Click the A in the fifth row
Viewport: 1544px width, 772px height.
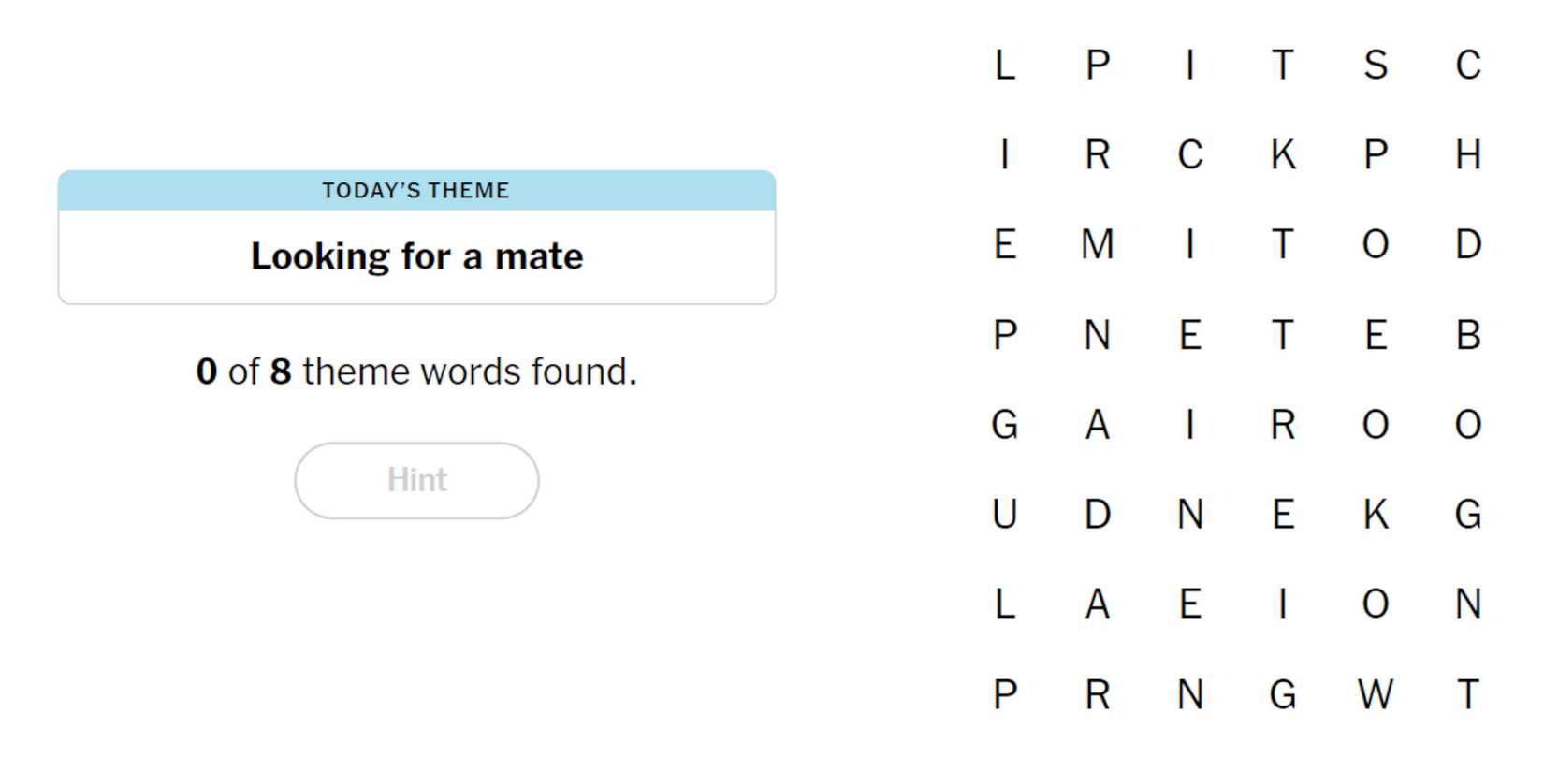point(1097,425)
